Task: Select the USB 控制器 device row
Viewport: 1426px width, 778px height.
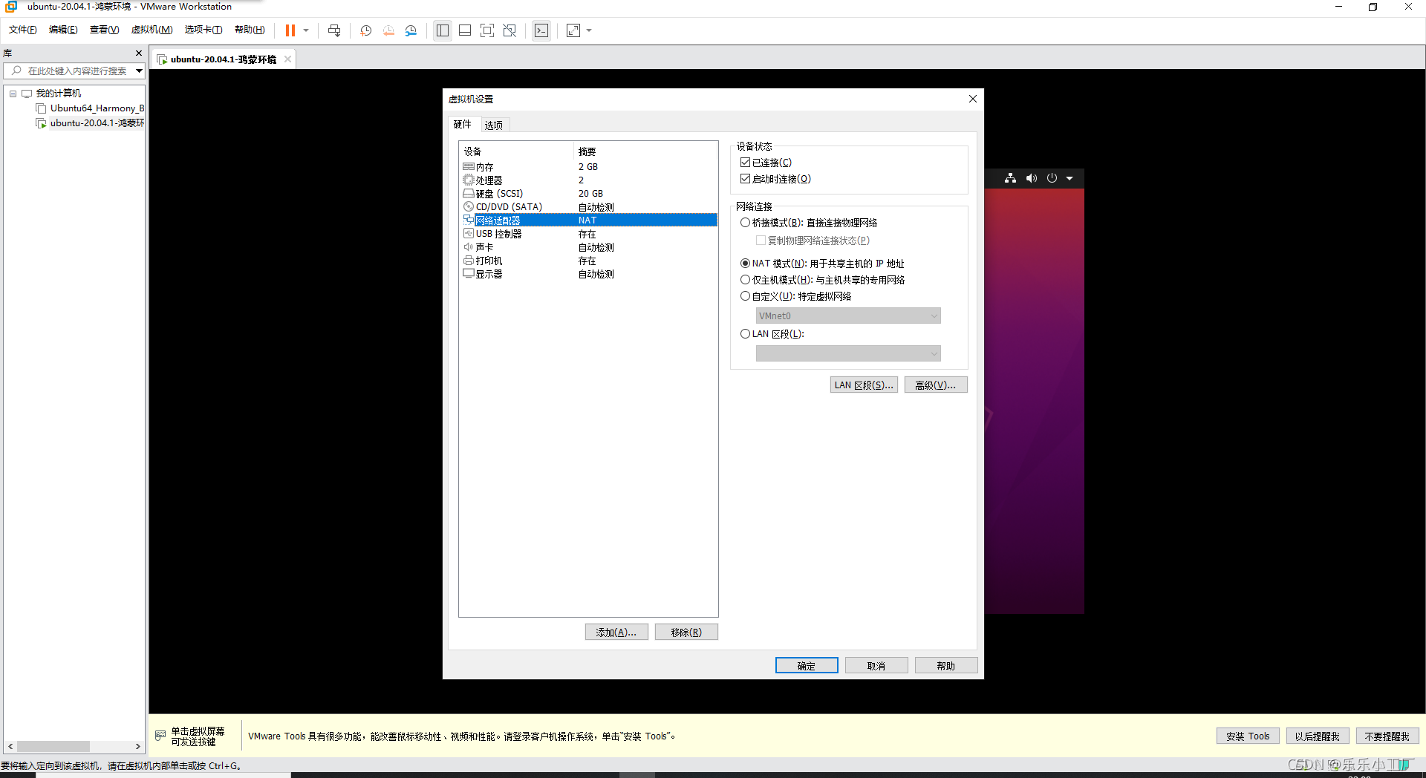Action: [x=589, y=234]
